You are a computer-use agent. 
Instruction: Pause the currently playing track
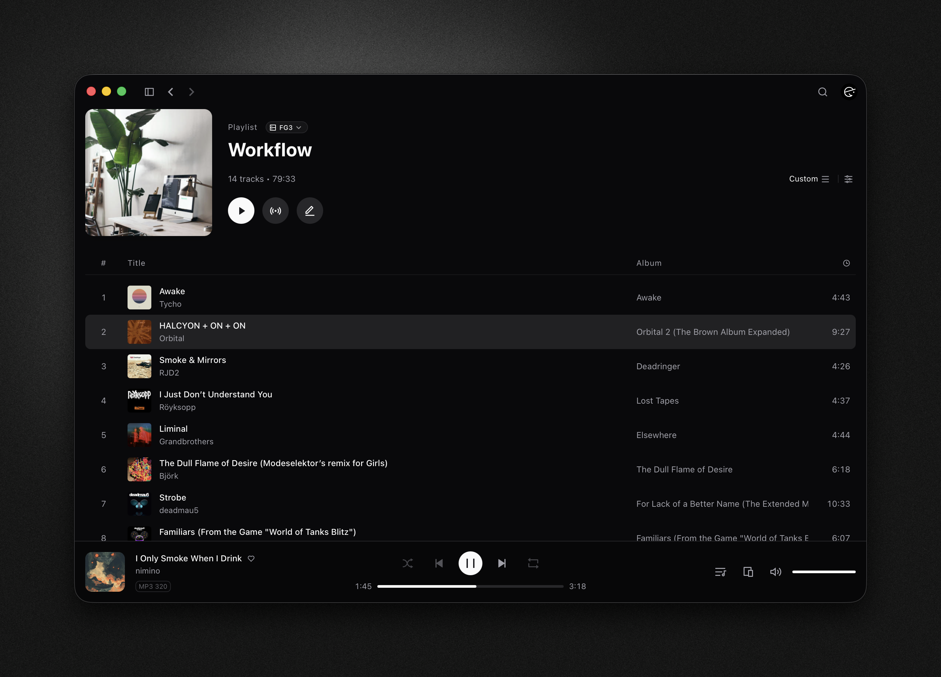click(x=470, y=563)
